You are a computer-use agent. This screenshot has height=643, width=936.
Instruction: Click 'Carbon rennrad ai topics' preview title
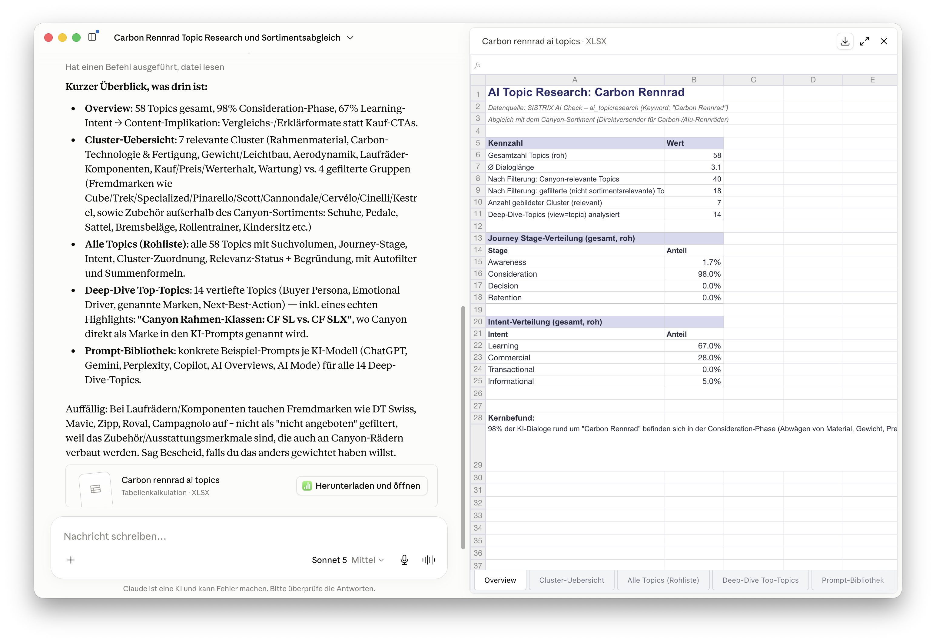point(530,41)
